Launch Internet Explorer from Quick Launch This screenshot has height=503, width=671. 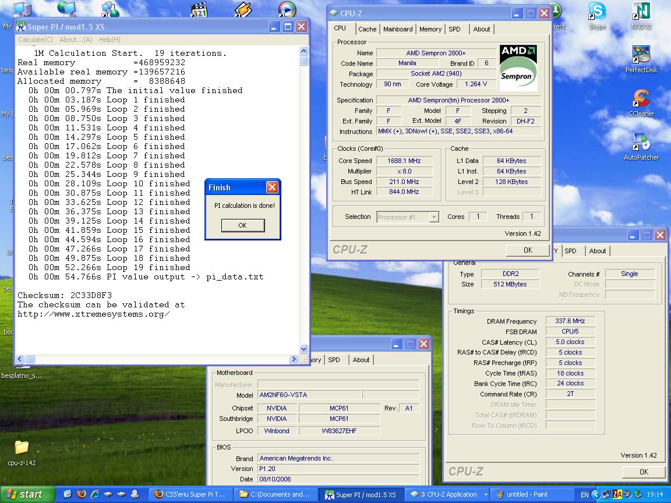[95, 494]
